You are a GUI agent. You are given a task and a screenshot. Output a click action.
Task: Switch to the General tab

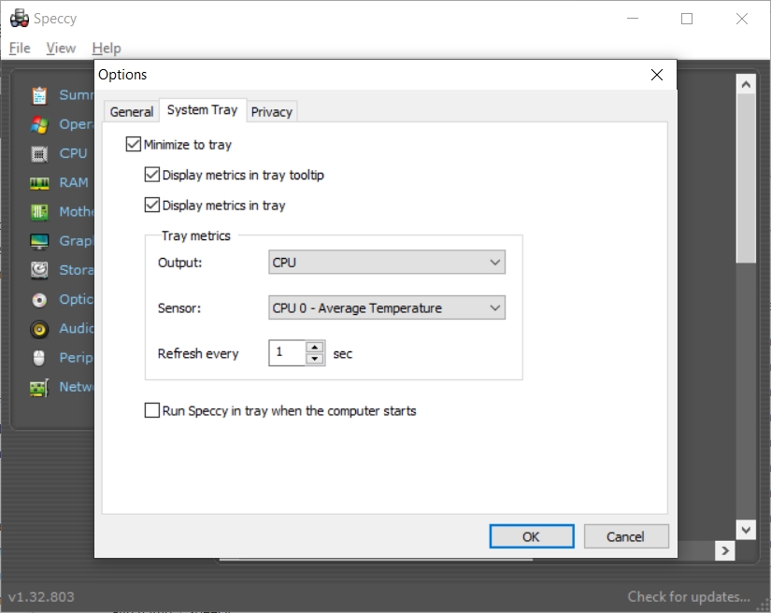(131, 112)
